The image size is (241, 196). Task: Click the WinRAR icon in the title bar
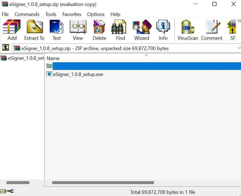coord(5,4)
